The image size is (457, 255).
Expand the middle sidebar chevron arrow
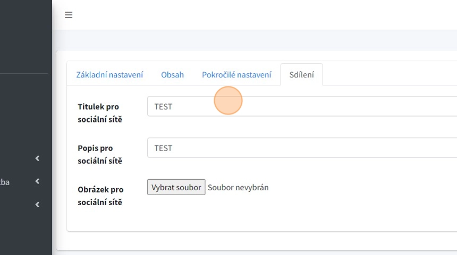(37, 182)
